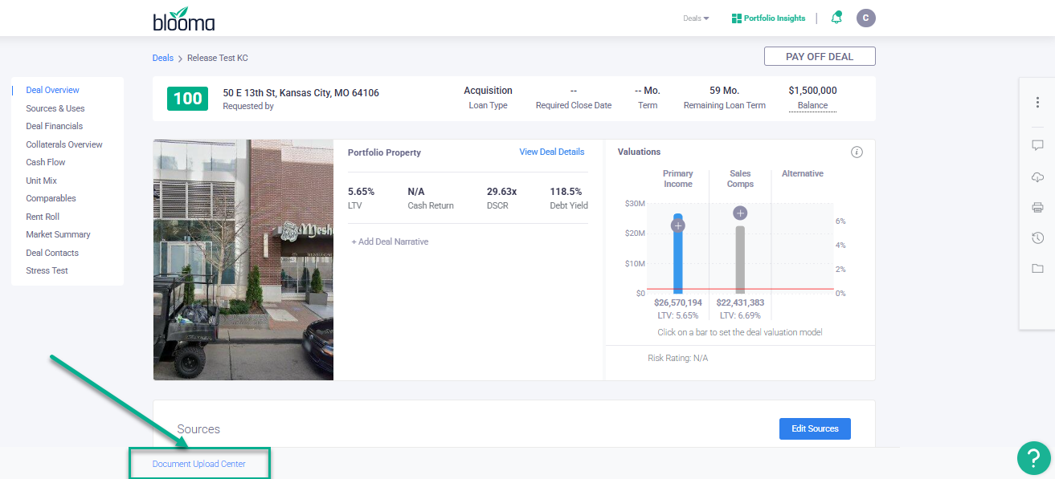This screenshot has width=1055, height=479.
Task: Click the Valuations info icon
Action: [x=857, y=152]
